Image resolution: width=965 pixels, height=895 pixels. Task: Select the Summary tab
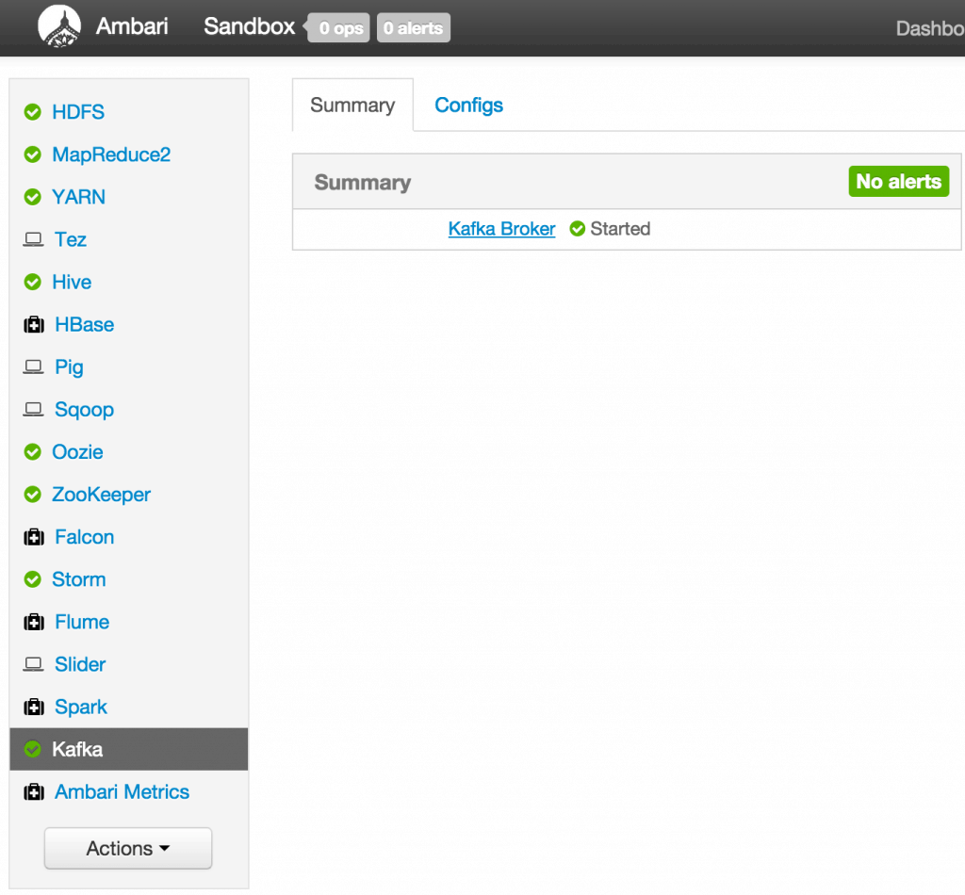coord(352,106)
